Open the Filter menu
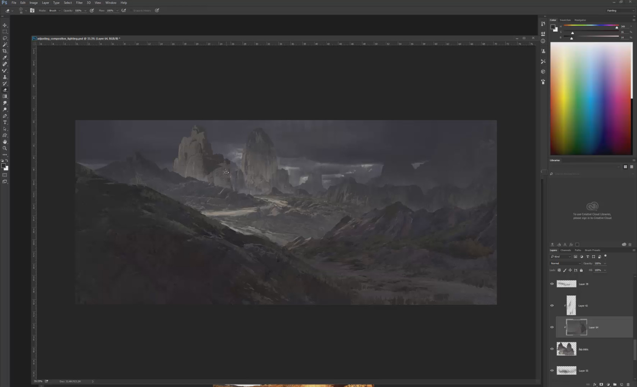 click(79, 3)
